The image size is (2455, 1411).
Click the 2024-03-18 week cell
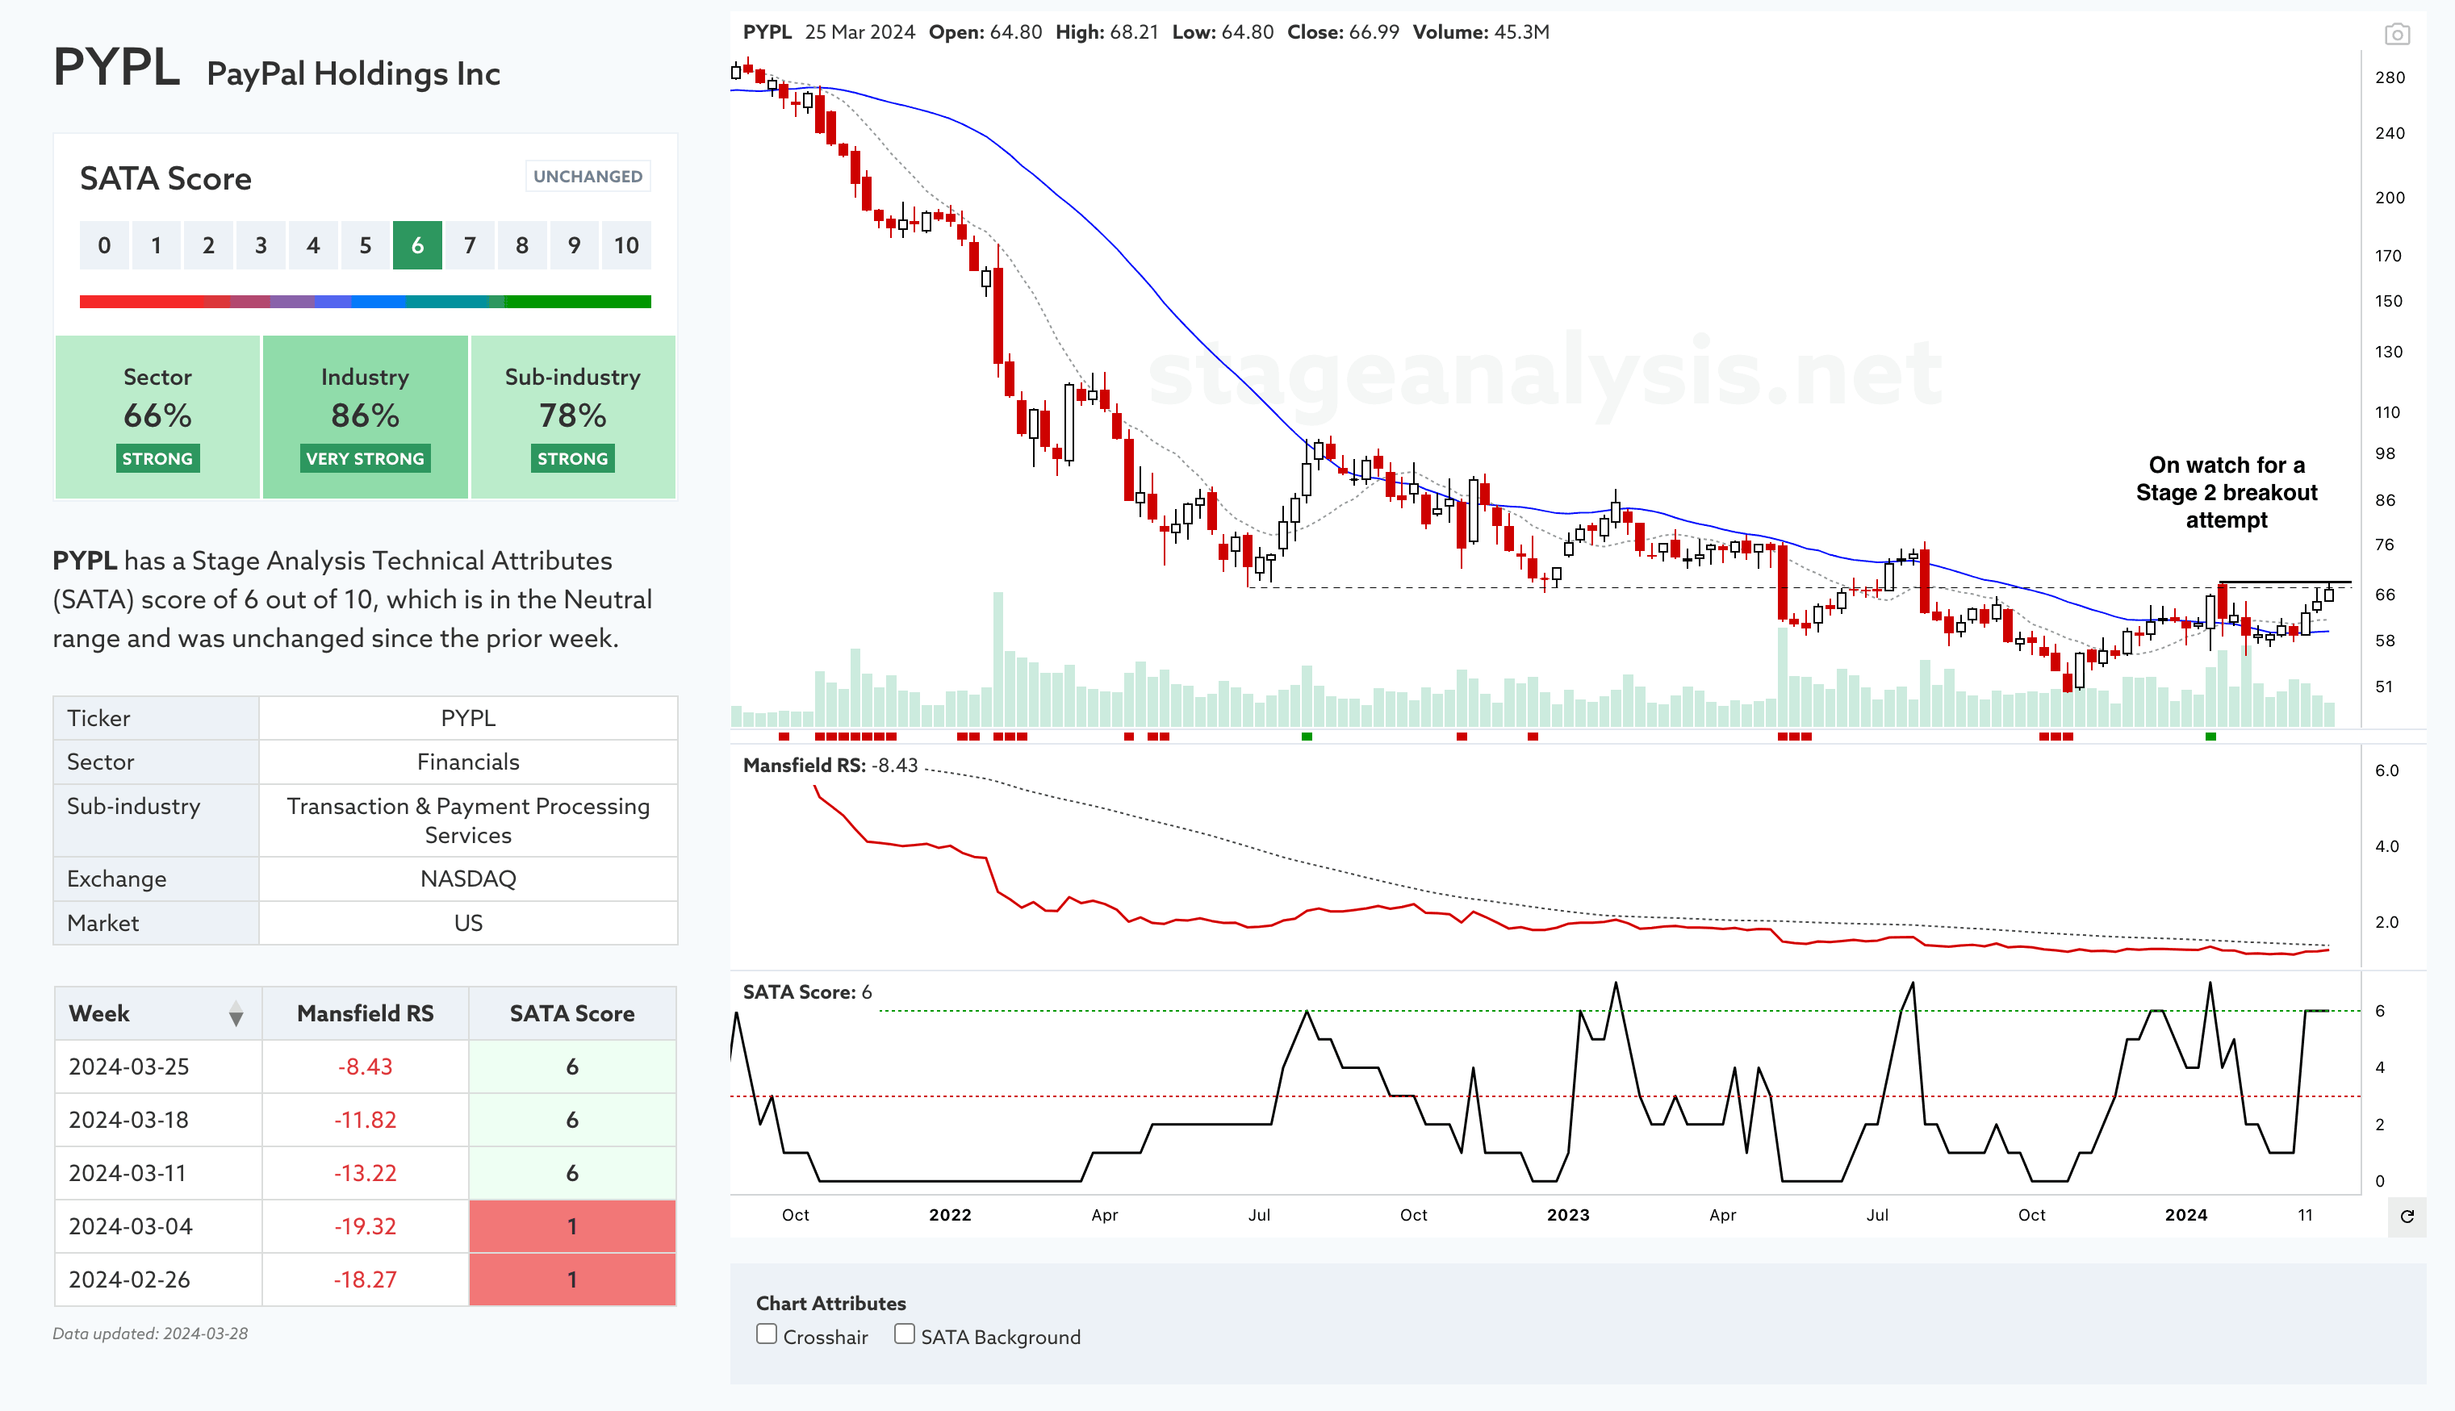click(x=158, y=1121)
